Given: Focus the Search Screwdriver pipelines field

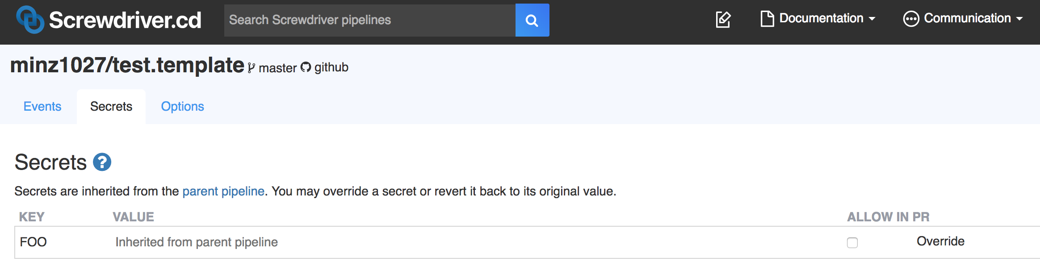Looking at the screenshot, I should click(x=370, y=20).
